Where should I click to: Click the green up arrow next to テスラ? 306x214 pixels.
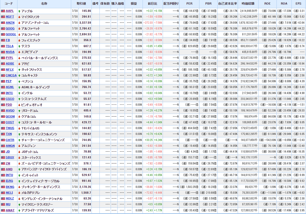click(19, 46)
